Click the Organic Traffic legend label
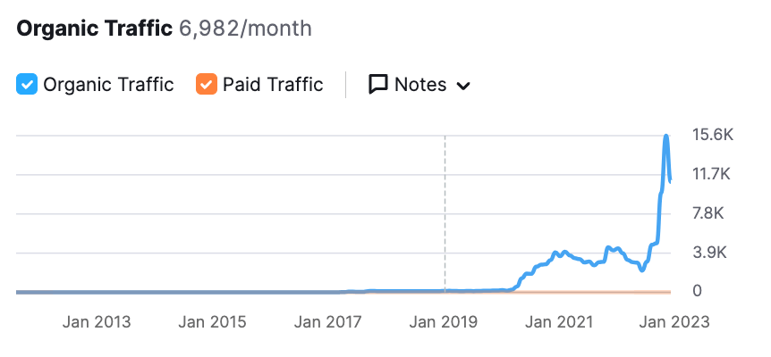Image resolution: width=771 pixels, height=357 pixels. pyautogui.click(x=108, y=85)
